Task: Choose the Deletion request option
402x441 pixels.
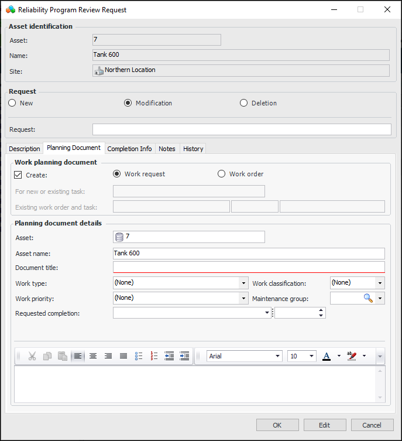Action: 244,103
